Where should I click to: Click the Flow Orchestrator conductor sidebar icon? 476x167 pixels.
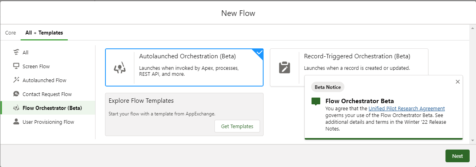[x=16, y=108]
